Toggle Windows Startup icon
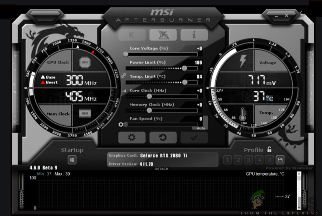This screenshot has width=322, height=216. (x=72, y=160)
